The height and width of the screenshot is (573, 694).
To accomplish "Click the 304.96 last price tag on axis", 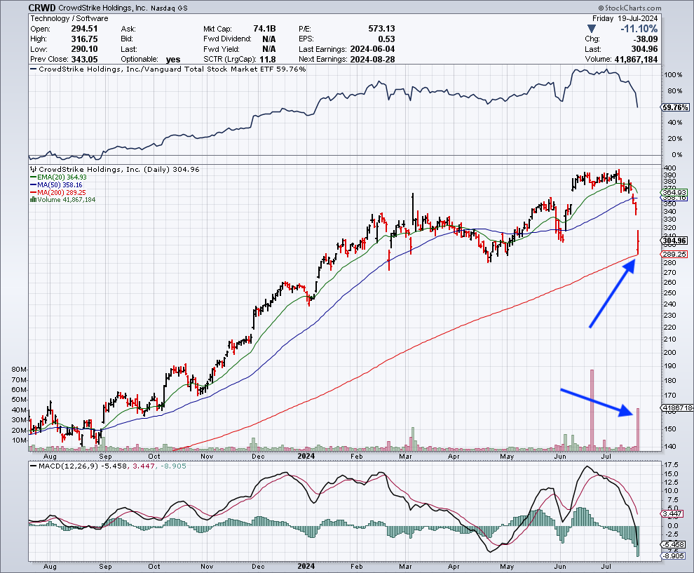I will tap(674, 241).
